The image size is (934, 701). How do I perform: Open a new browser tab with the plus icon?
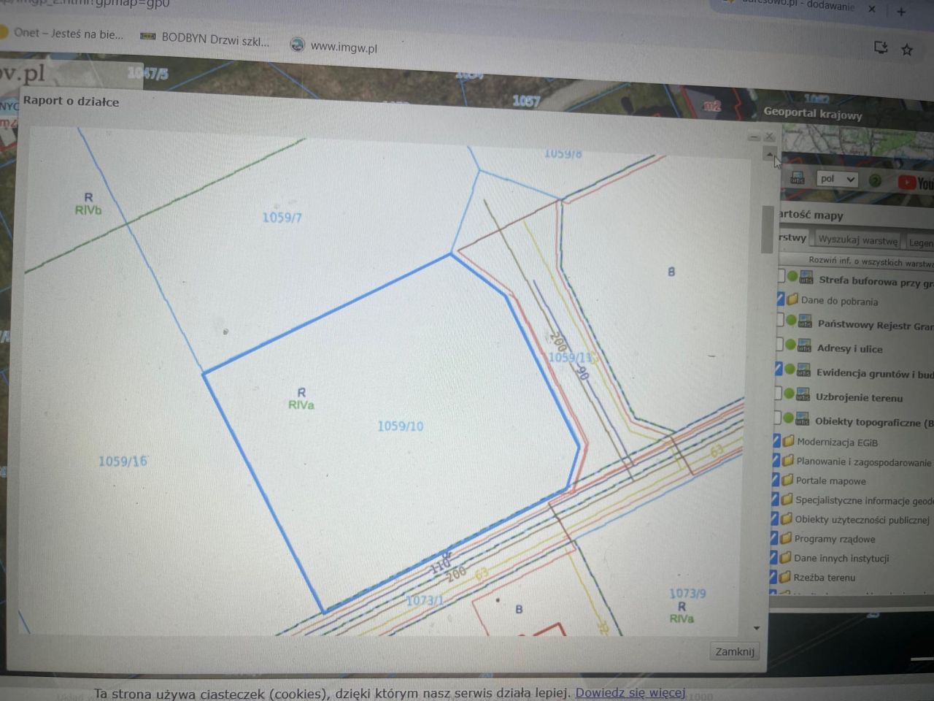901,11
